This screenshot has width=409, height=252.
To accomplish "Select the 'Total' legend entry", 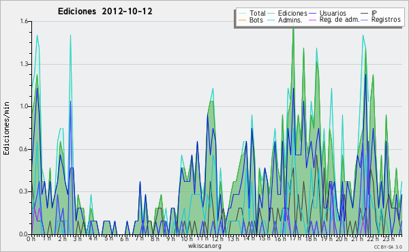I will (258, 13).
